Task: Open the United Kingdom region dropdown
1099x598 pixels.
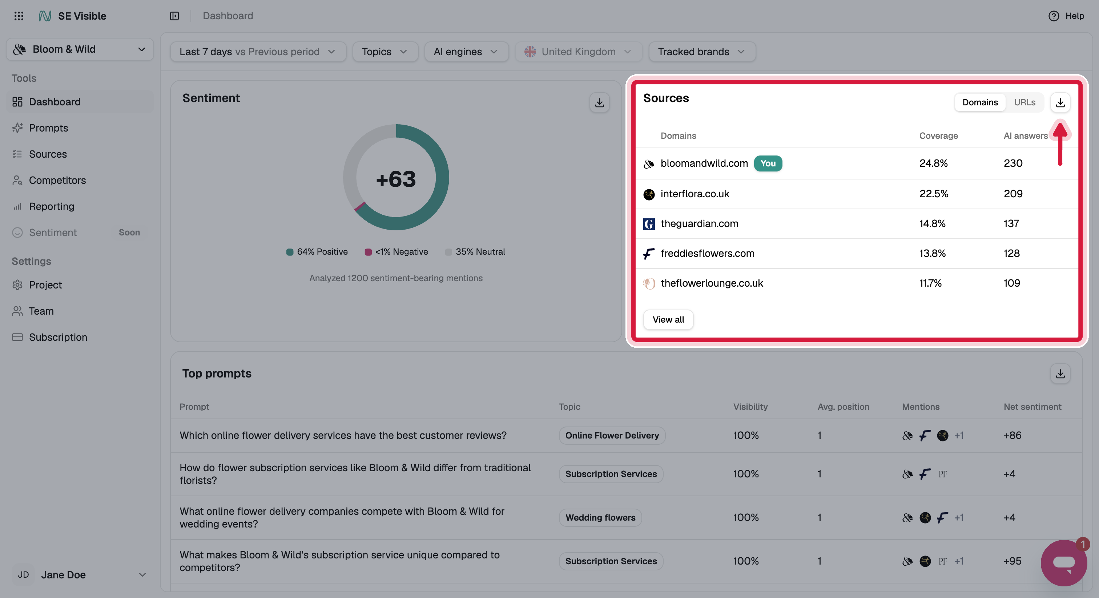Action: click(x=579, y=52)
